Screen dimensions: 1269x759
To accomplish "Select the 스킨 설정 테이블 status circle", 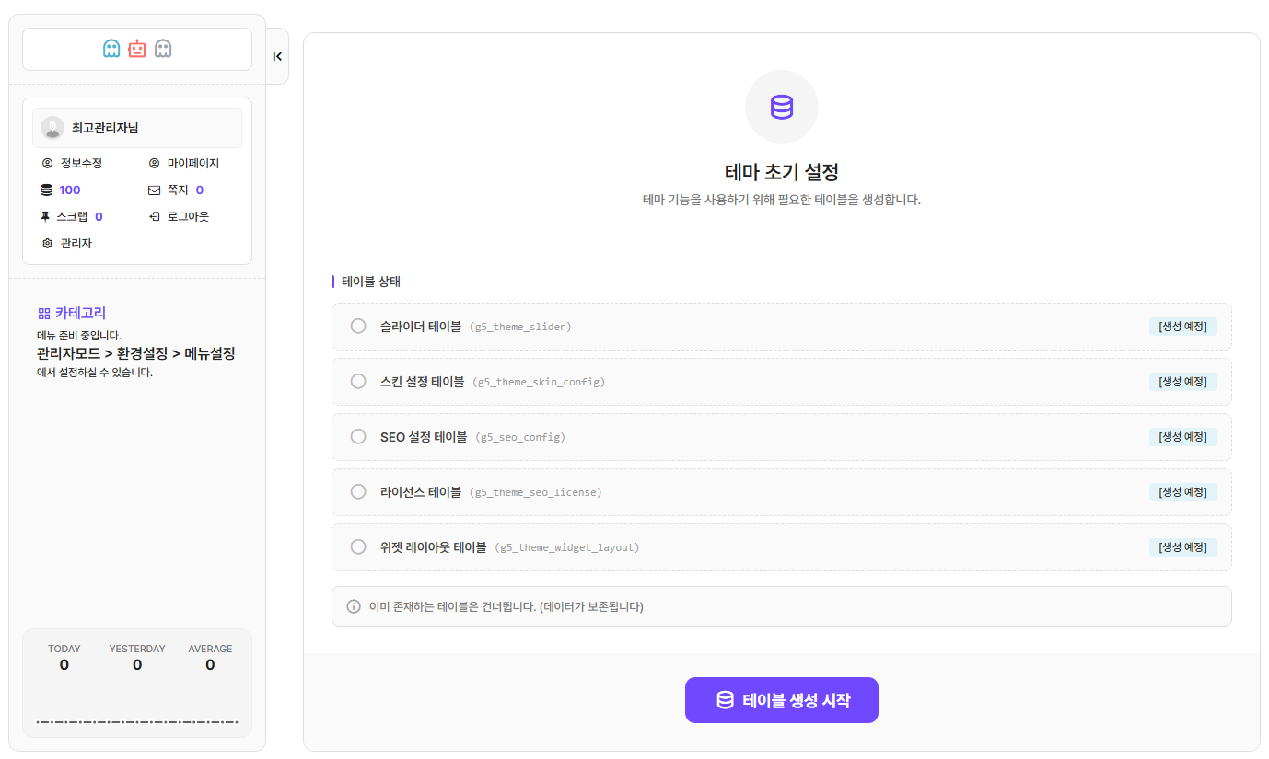I will click(358, 381).
